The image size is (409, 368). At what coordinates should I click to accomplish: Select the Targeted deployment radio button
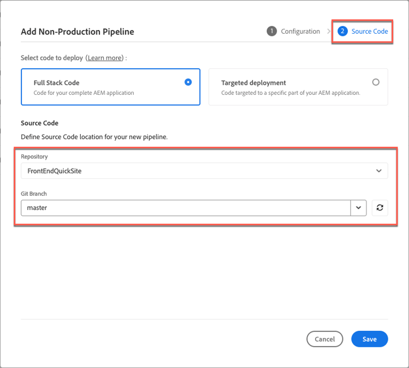point(376,82)
